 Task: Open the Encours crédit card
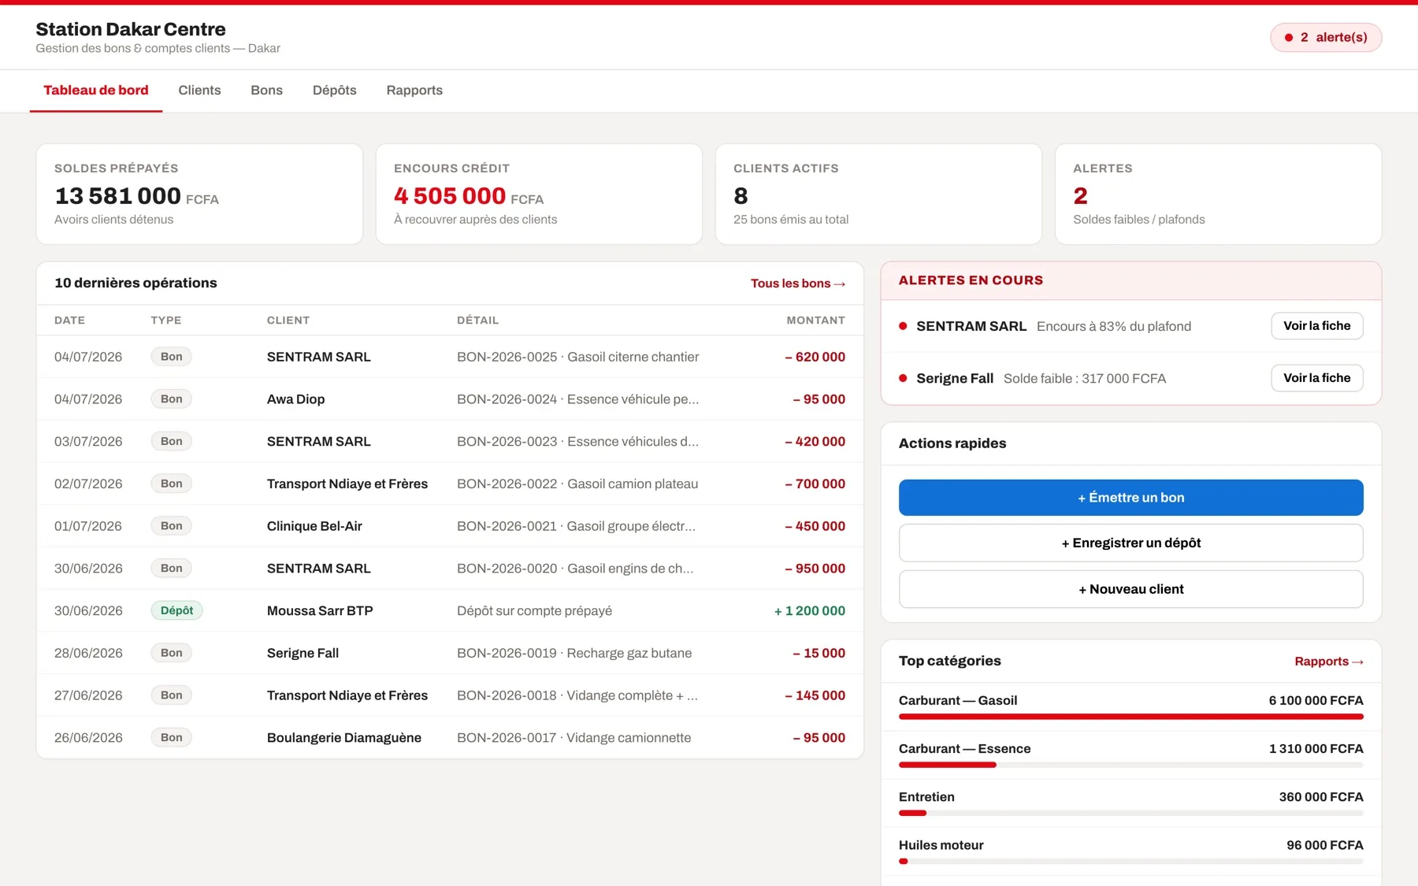(x=539, y=194)
